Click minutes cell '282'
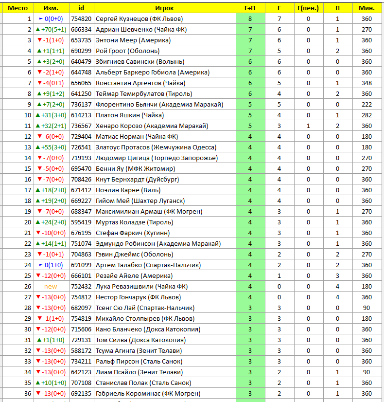The width and height of the screenshot is (384, 402). pyautogui.click(x=367, y=115)
